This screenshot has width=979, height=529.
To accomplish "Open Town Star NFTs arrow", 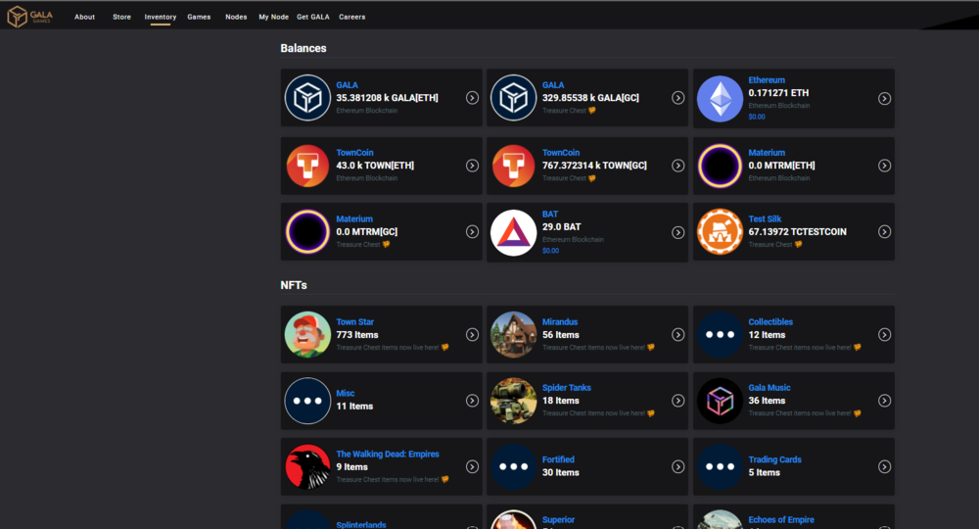I will 472,335.
